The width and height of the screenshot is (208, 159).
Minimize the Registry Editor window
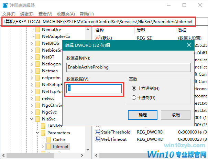point(169,5)
